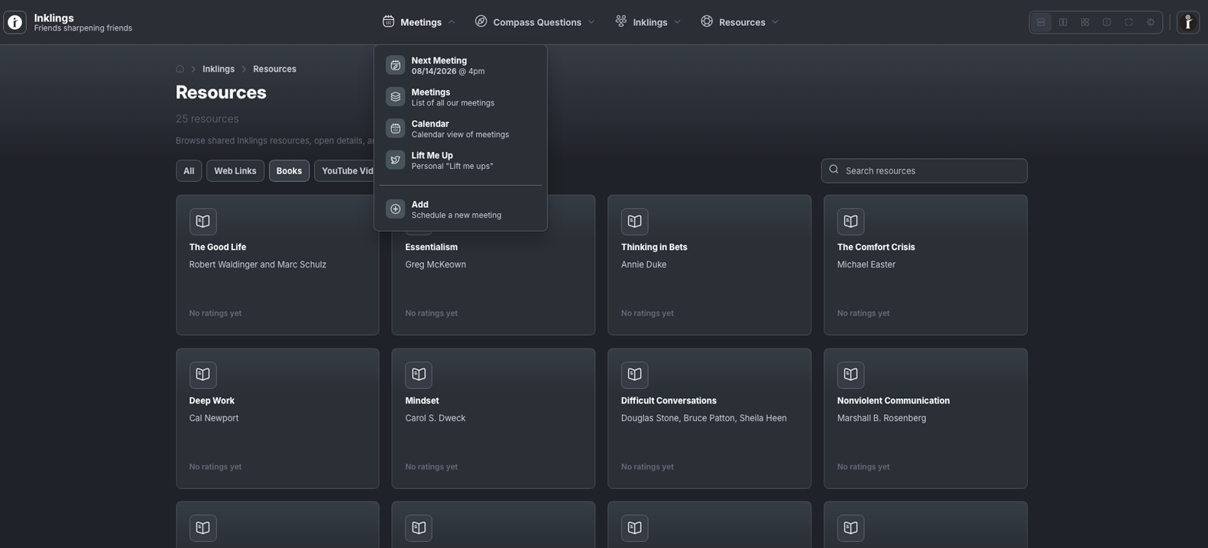Open the Nonviolent Communication title

[x=893, y=400]
